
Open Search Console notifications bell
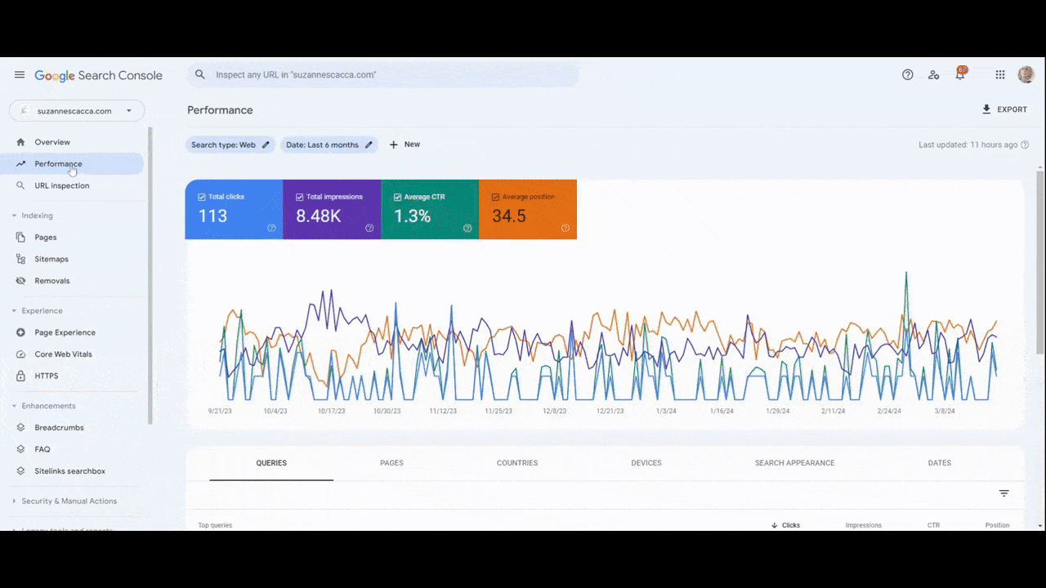pos(960,74)
